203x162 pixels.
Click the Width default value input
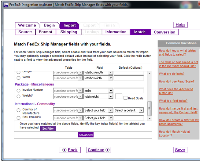coord(129,78)
